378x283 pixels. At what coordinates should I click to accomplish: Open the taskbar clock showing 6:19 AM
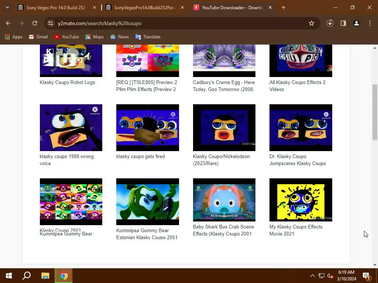coord(346,276)
